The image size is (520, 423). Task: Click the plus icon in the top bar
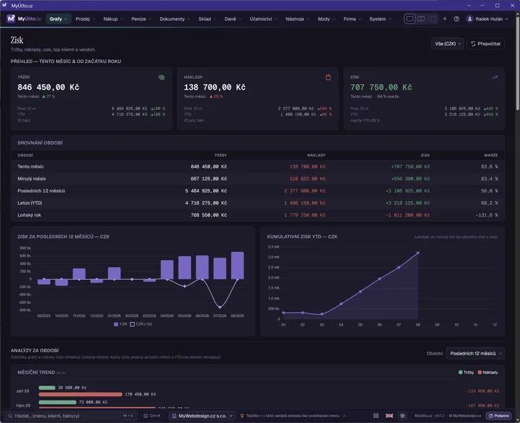point(445,19)
